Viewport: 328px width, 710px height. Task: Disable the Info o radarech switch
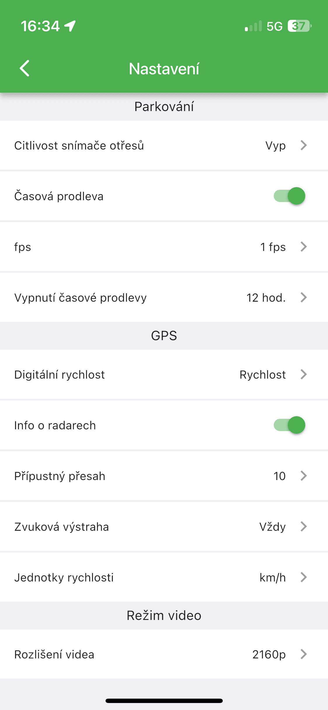289,425
